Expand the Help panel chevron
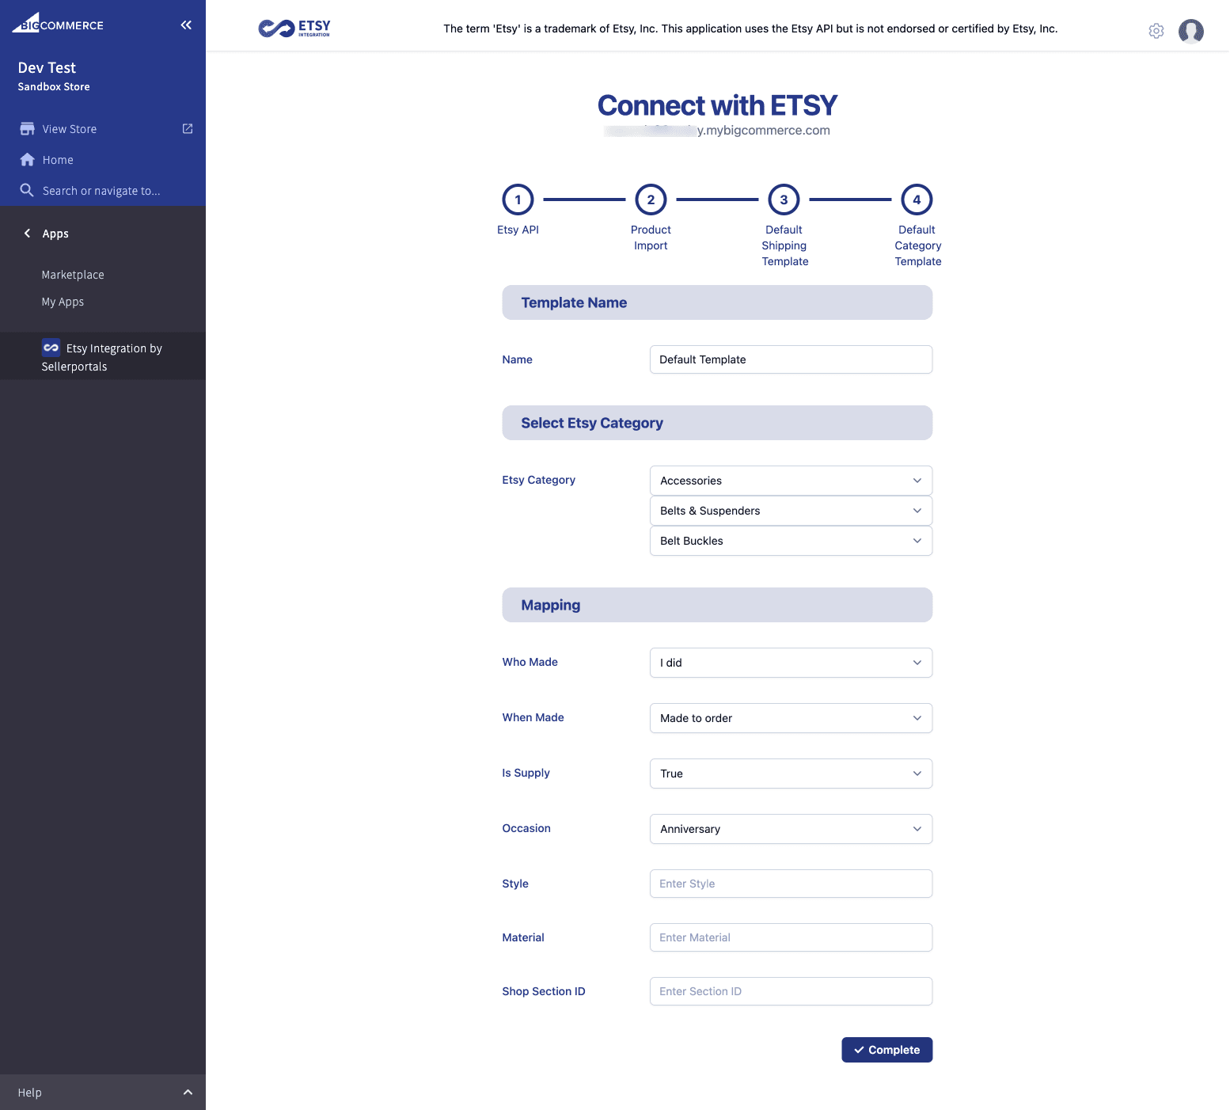Image resolution: width=1230 pixels, height=1110 pixels. pyautogui.click(x=188, y=1093)
